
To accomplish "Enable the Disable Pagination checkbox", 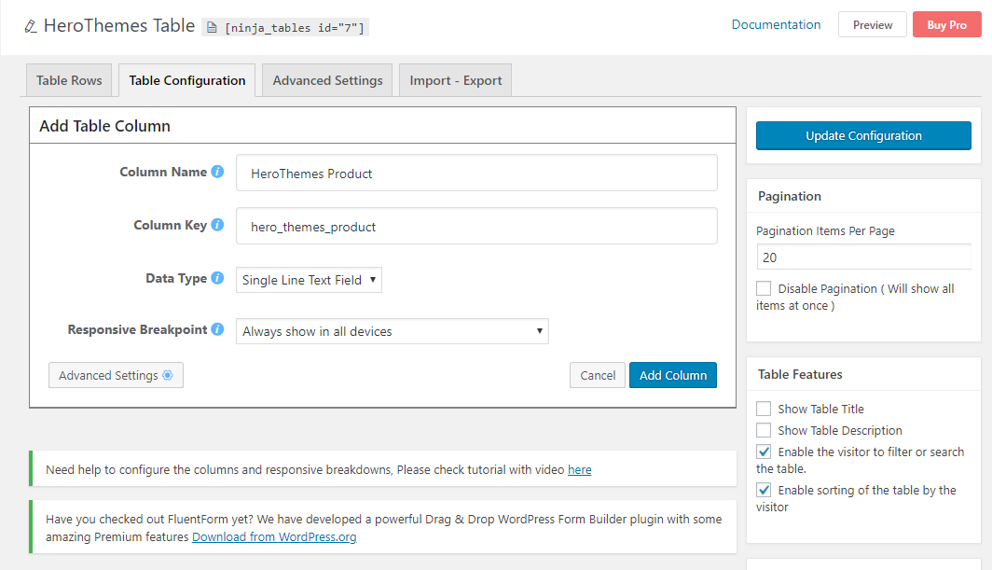I will [764, 289].
